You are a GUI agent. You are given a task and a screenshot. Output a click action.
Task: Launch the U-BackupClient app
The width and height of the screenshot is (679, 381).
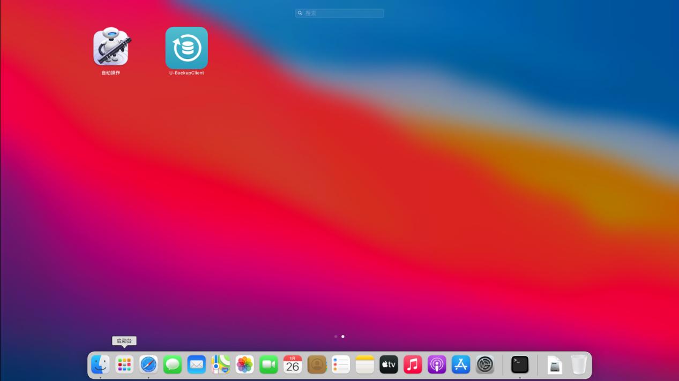click(186, 48)
